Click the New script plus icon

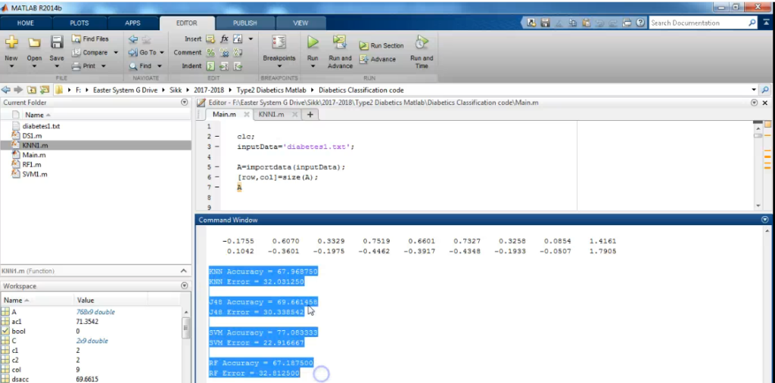point(11,43)
